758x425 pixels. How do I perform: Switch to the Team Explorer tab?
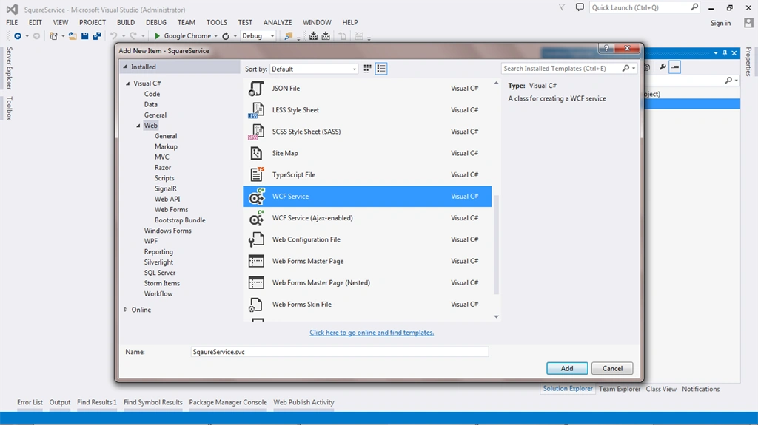pyautogui.click(x=620, y=389)
